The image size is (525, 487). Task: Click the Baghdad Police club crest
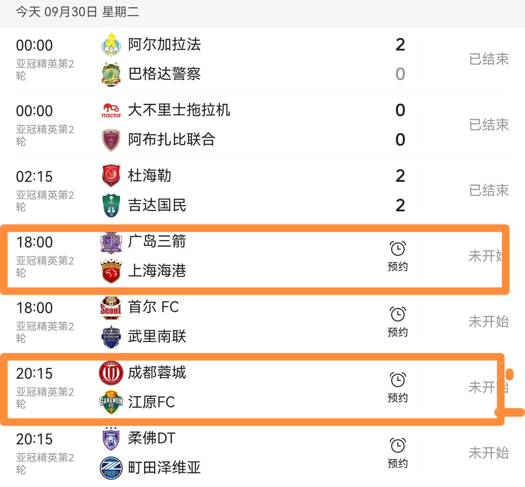[111, 74]
